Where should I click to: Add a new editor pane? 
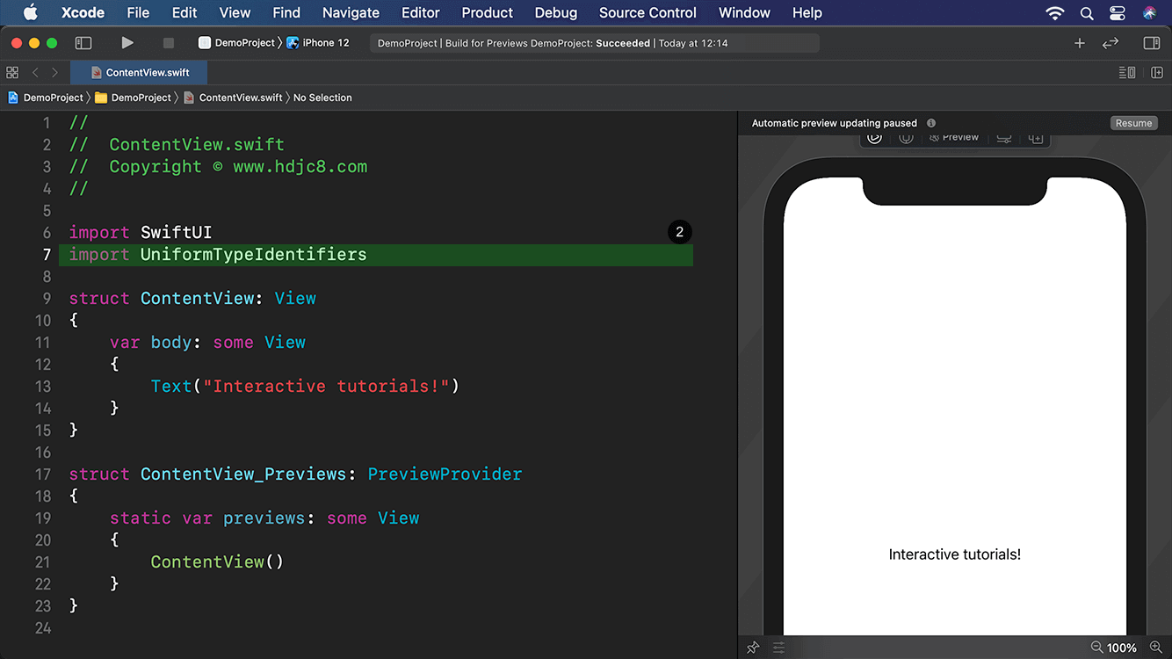coord(1157,72)
